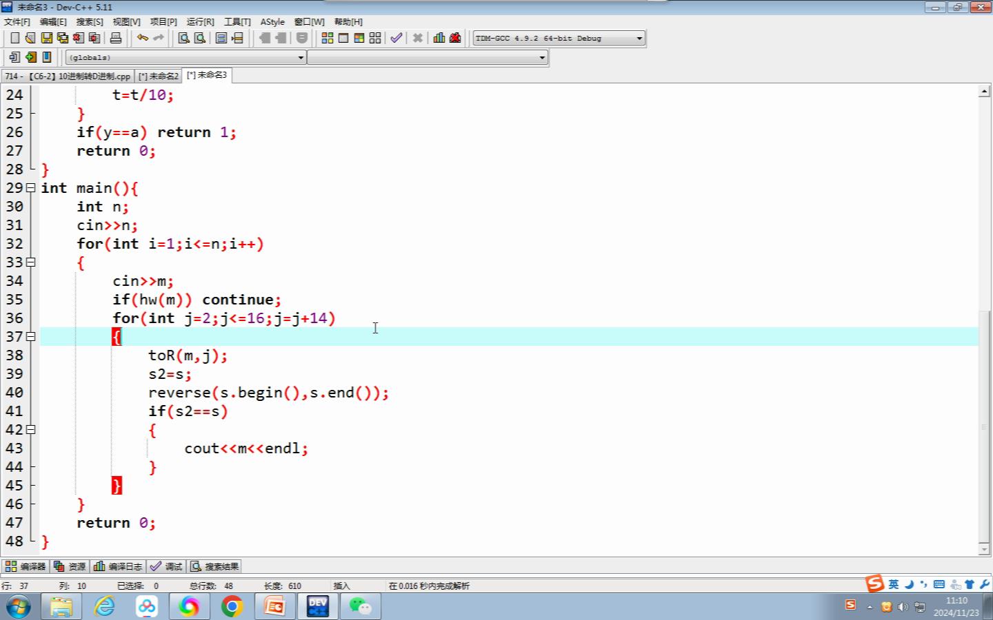This screenshot has width=993, height=620.
Task: Collapse the fold at line 37
Action: click(30, 337)
